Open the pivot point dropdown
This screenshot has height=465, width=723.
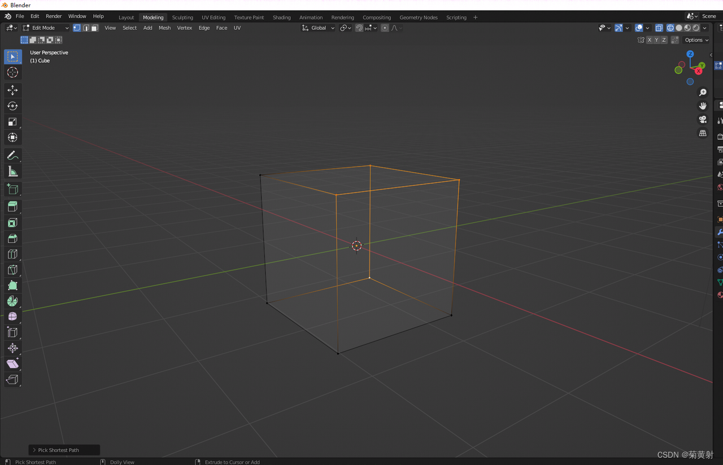(x=345, y=28)
